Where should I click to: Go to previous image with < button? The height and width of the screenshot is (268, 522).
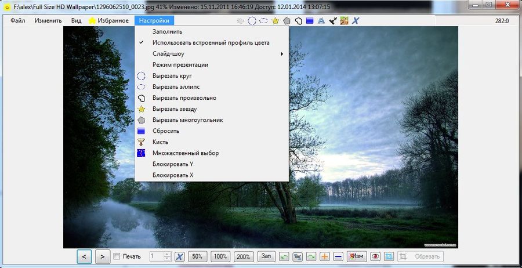84,256
